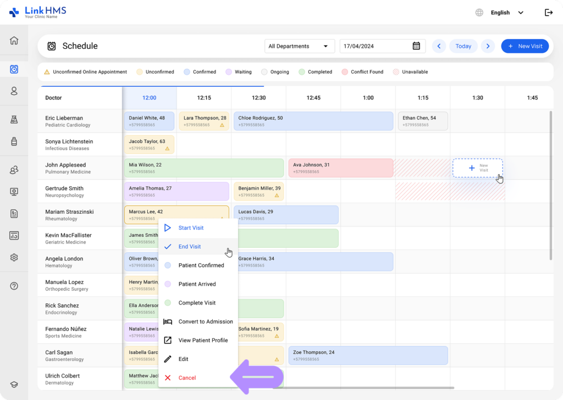Open the Home page from the sidebar

tap(14, 41)
